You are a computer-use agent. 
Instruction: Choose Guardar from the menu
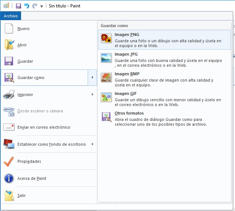(x=49, y=61)
